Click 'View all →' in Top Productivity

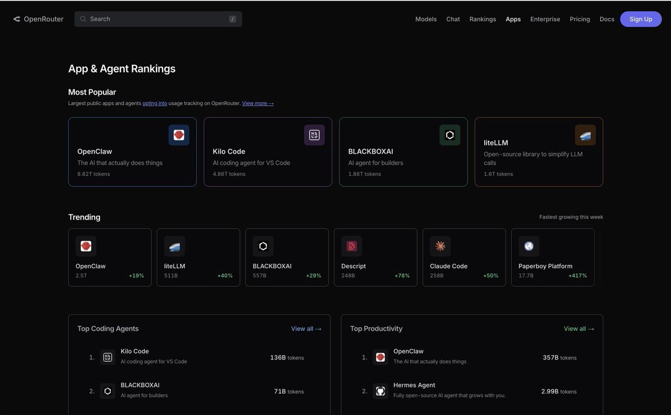click(x=579, y=329)
